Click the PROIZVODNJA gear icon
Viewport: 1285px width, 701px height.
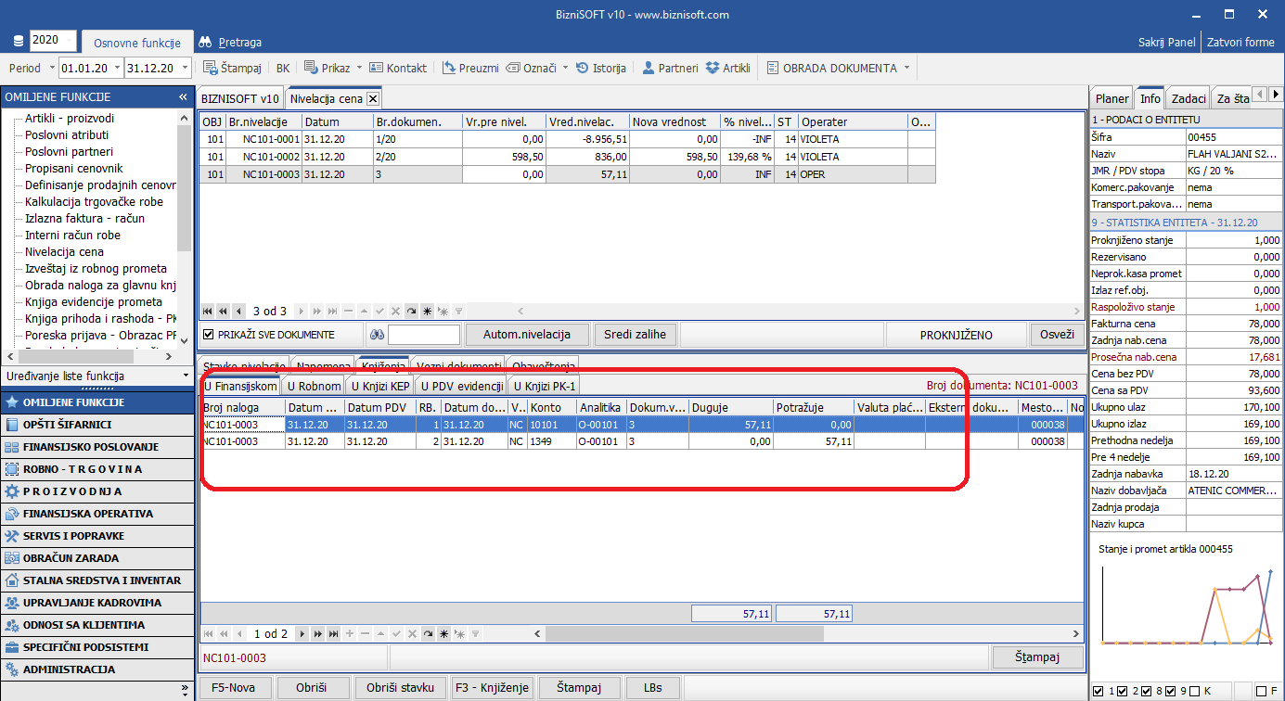coord(12,491)
